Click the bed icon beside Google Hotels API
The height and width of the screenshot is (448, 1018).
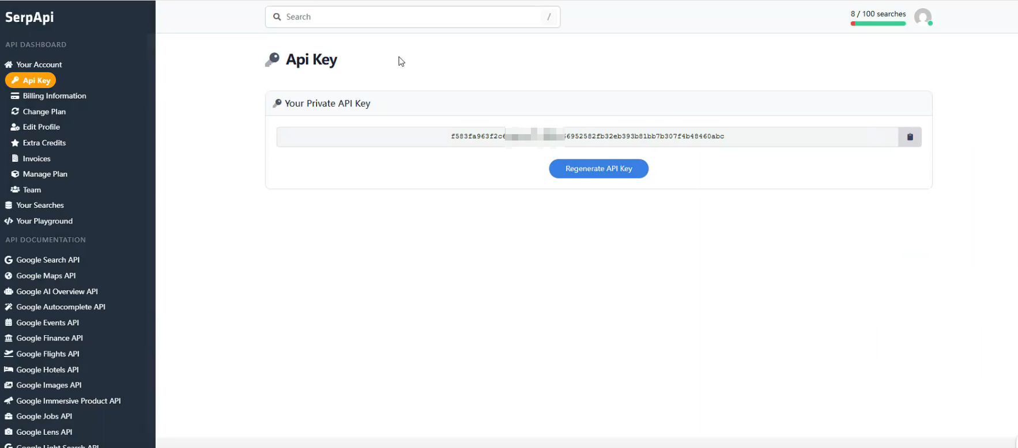(9, 370)
